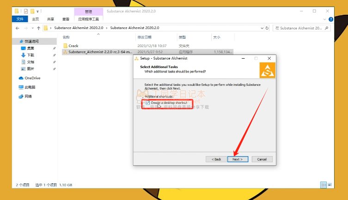Unpin 桌面 using its pin icon
Image resolution: width=348 pixels, height=200 pixels.
coord(54,48)
